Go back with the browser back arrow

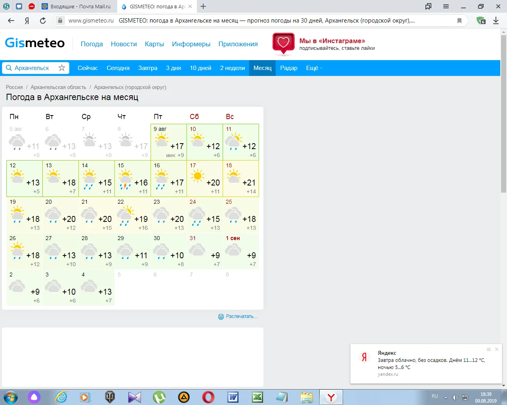tap(11, 21)
